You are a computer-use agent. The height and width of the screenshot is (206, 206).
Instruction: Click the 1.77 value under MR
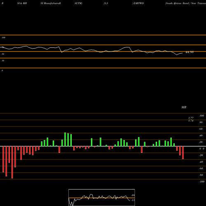pos(191,118)
